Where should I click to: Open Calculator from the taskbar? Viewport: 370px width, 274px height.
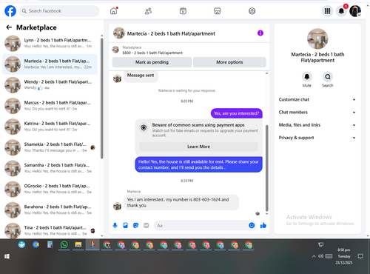tap(50, 244)
